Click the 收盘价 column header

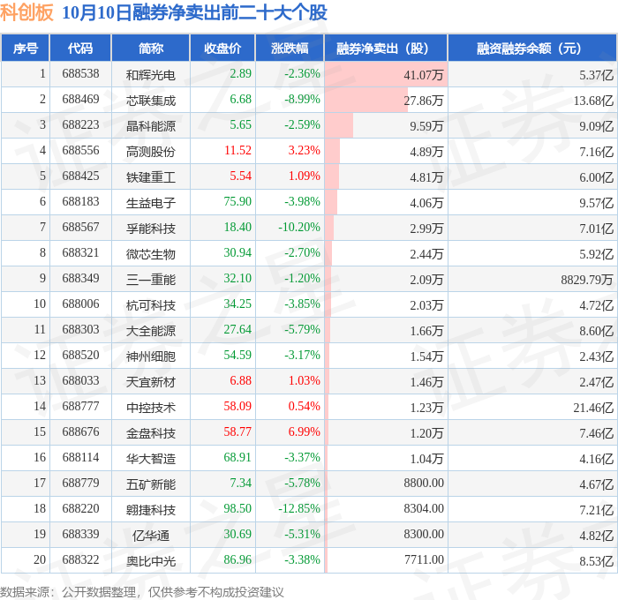click(222, 48)
